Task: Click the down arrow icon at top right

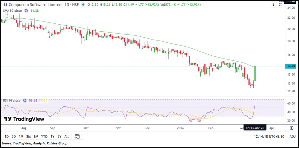Action: [274, 5]
